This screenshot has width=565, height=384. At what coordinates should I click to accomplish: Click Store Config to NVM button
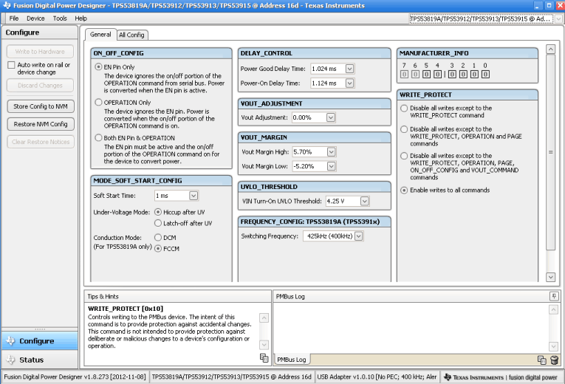tap(41, 106)
